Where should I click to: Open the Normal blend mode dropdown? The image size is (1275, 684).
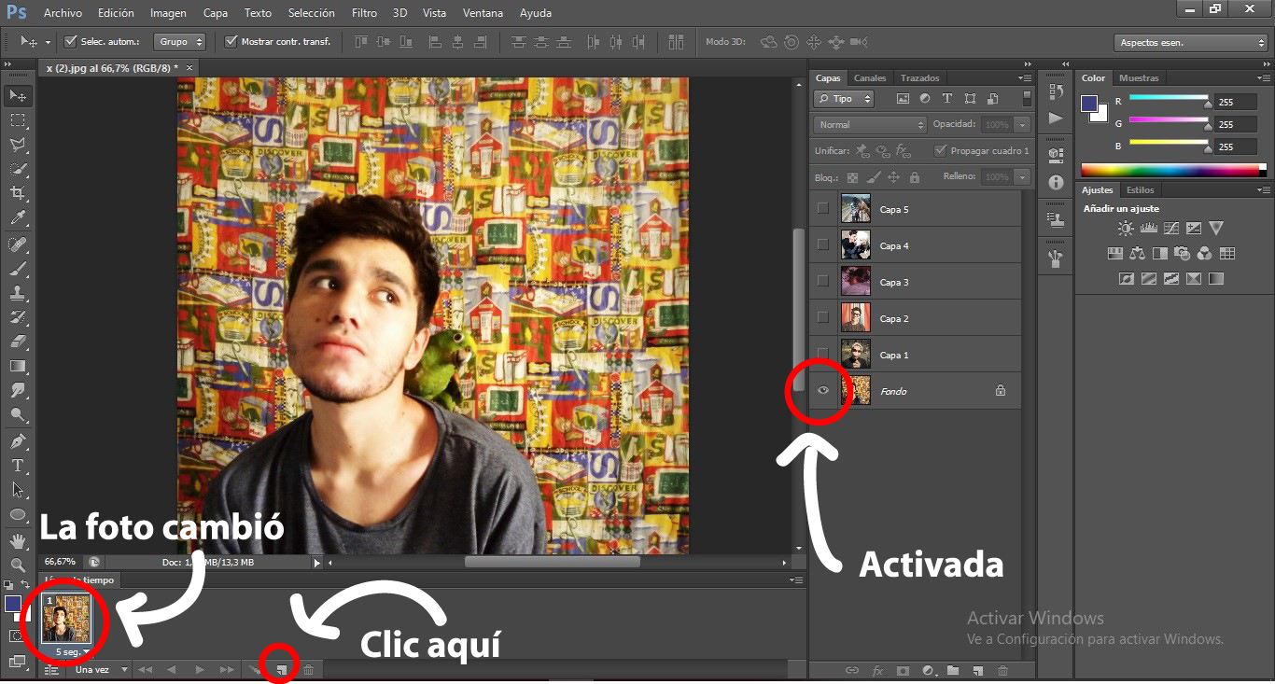(870, 124)
